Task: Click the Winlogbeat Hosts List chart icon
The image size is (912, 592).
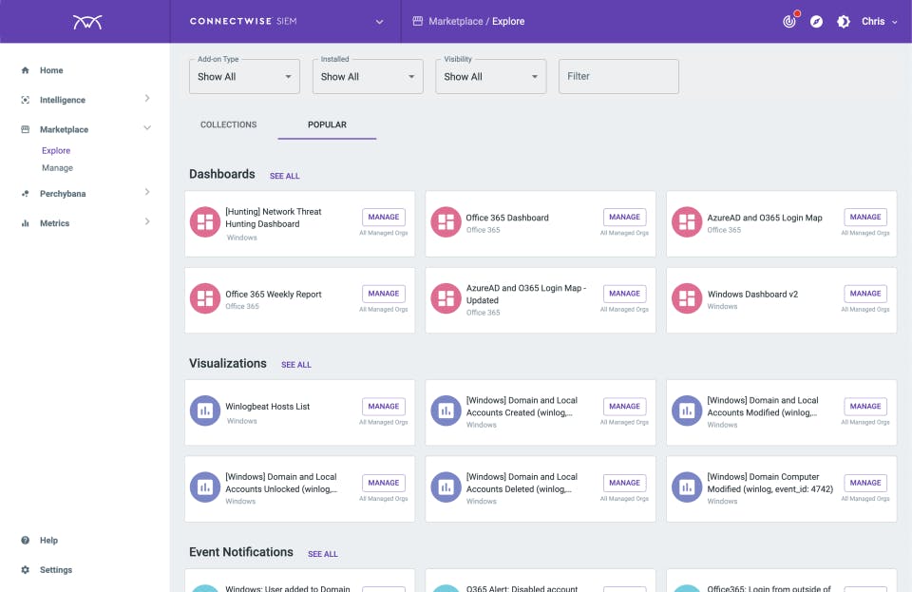Action: point(205,411)
